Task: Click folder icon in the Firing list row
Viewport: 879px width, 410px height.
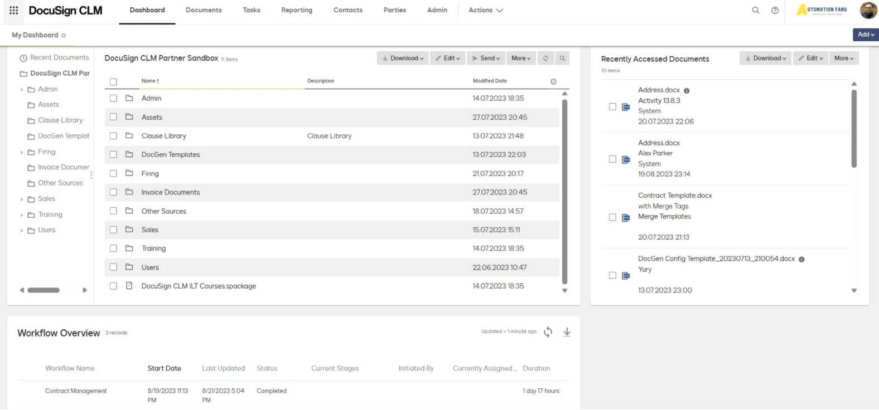Action: pyautogui.click(x=129, y=173)
